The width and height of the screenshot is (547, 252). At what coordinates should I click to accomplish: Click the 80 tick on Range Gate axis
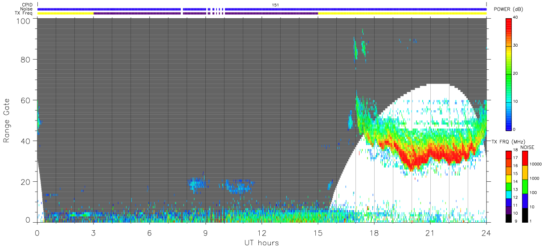click(26, 59)
